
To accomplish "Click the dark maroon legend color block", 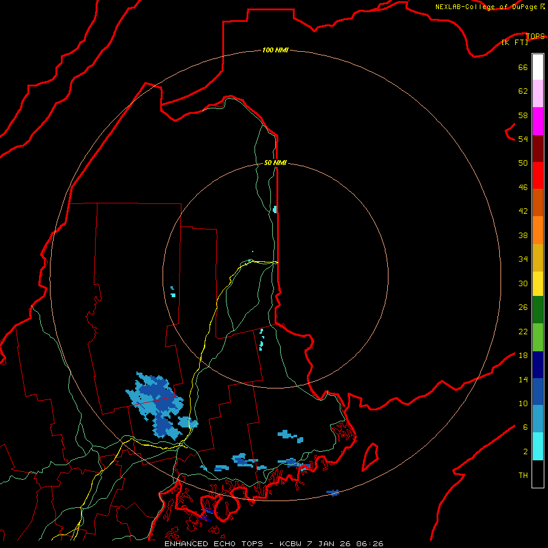I will (538, 149).
